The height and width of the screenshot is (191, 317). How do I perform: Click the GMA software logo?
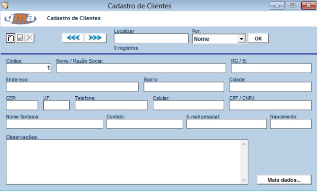(20, 19)
